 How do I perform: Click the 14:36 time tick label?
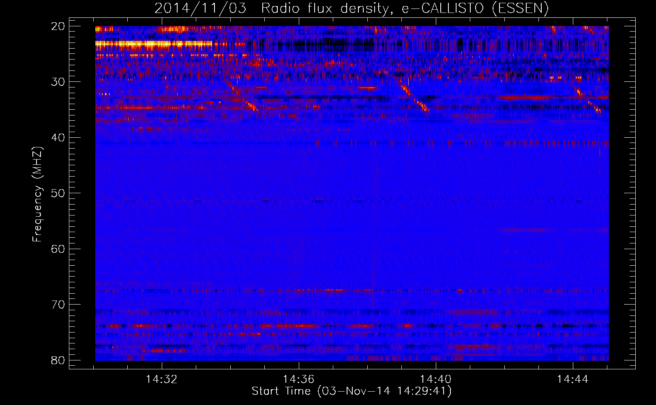pyautogui.click(x=299, y=379)
